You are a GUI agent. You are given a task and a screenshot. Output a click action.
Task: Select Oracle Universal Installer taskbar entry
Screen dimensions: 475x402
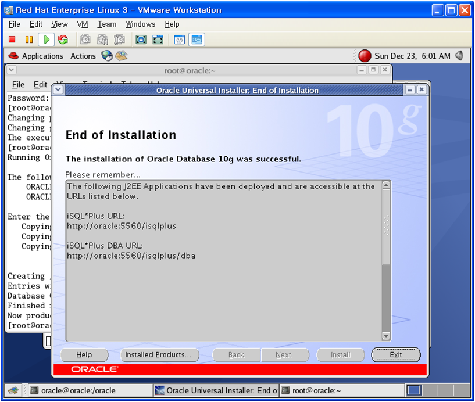[x=216, y=390]
